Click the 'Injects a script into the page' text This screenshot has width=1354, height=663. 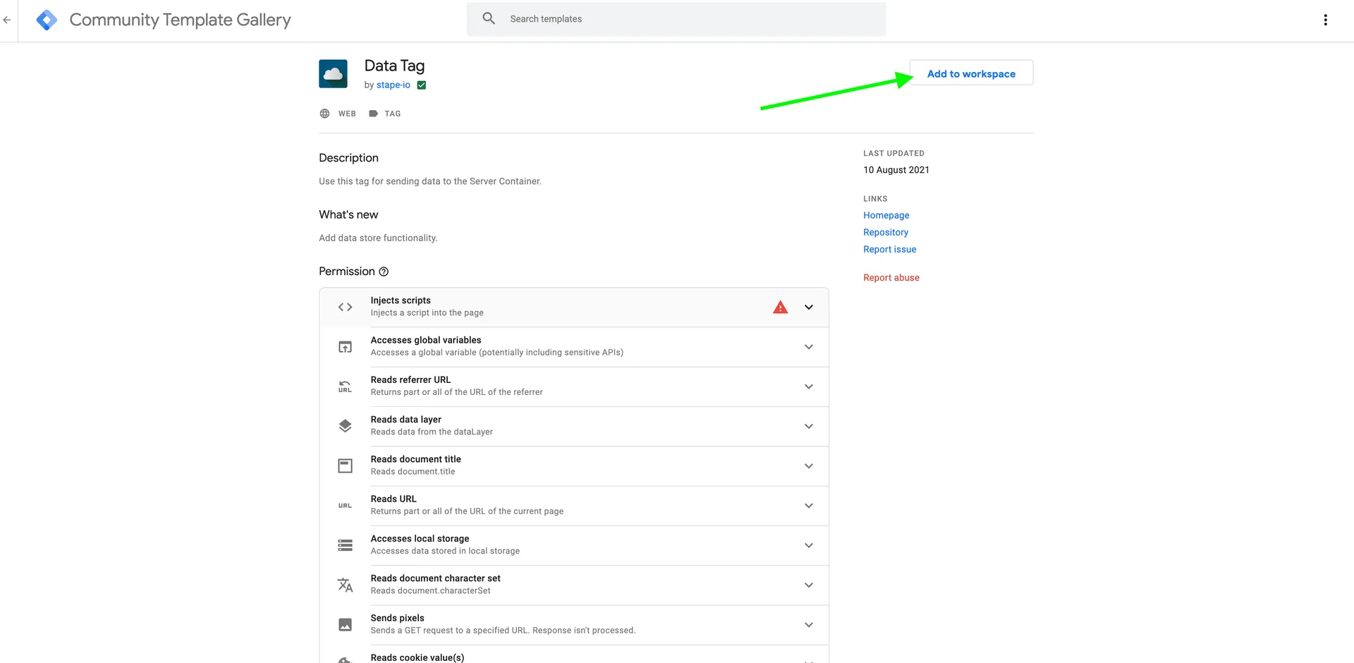pos(427,312)
